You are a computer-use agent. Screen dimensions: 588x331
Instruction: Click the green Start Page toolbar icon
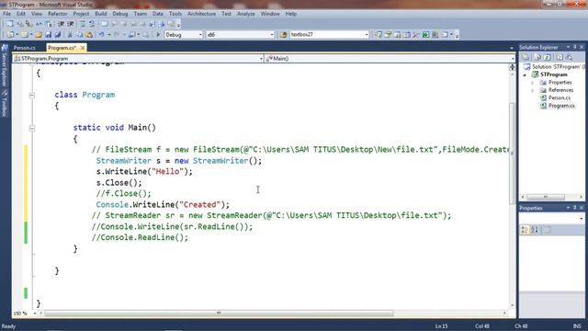coord(425,35)
